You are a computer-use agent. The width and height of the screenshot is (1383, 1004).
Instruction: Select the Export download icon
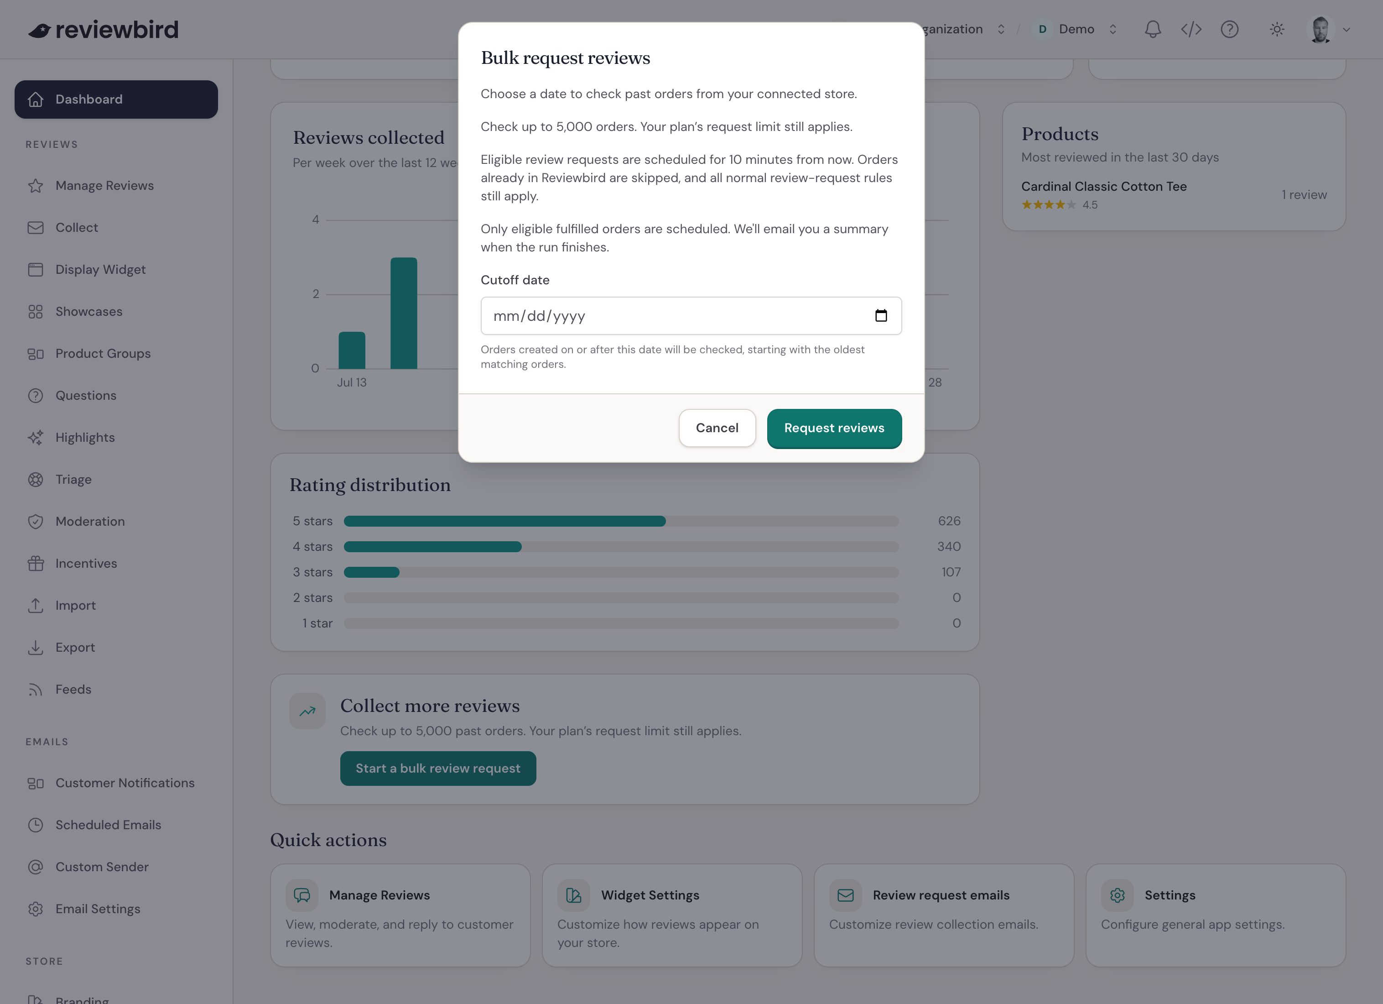tap(36, 648)
